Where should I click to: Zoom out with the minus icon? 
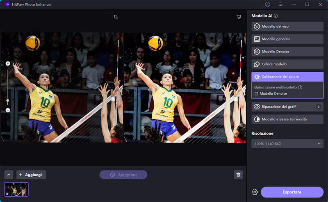[8, 110]
